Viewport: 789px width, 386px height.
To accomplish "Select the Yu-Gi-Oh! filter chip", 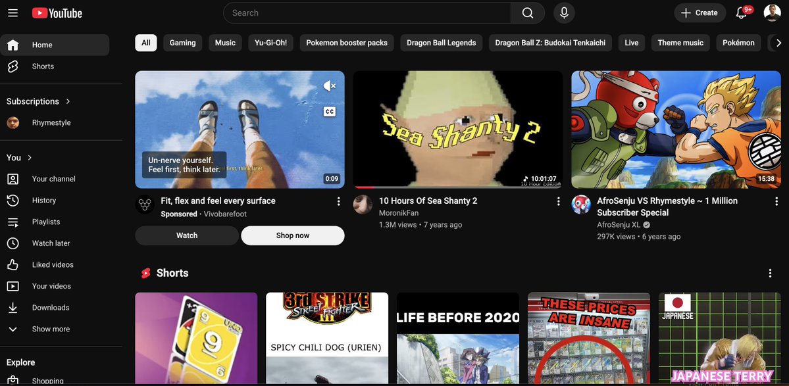I will 270,43.
